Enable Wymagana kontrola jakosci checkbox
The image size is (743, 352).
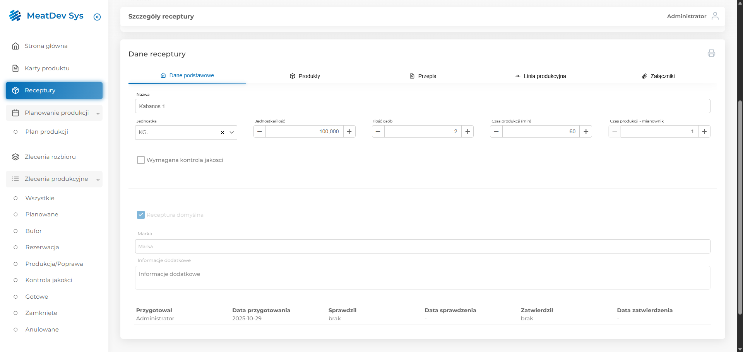[x=141, y=160]
